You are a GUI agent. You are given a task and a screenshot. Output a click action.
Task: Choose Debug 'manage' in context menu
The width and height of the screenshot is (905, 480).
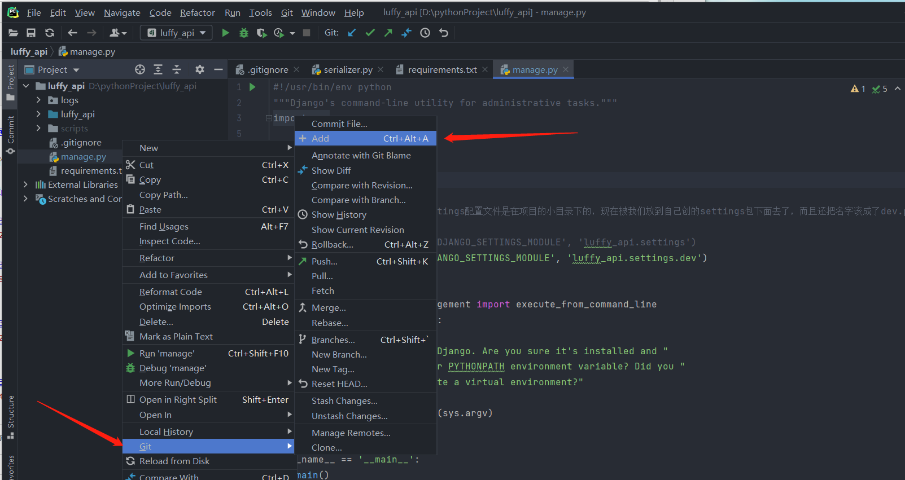[208, 368]
